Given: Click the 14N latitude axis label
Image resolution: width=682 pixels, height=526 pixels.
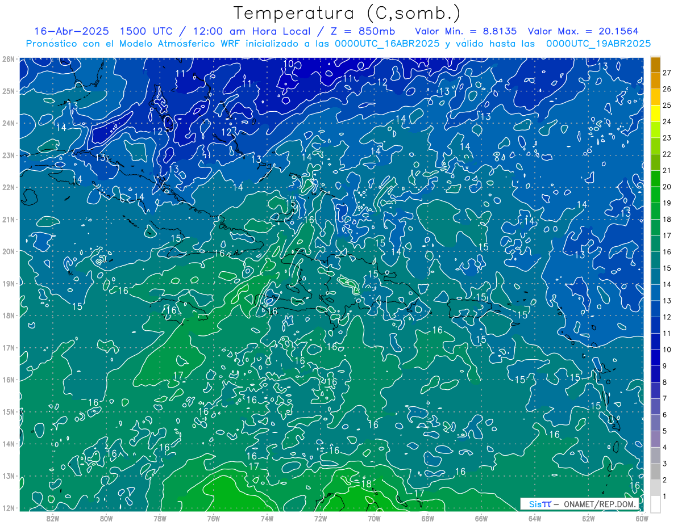Looking at the screenshot, I should click(8, 443).
